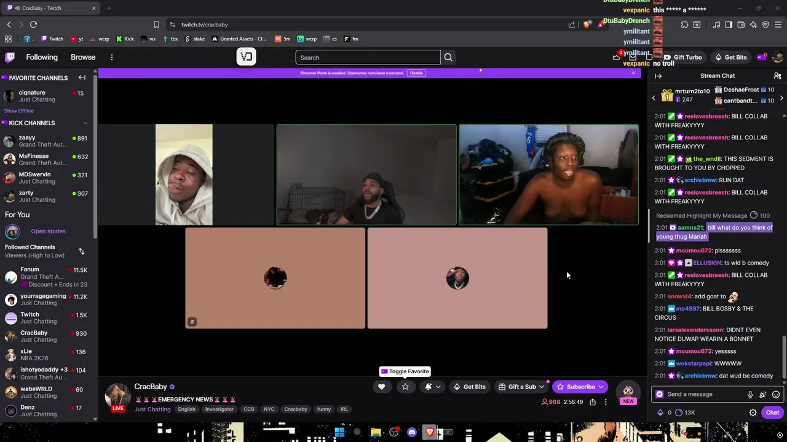Click the Gift Turbo button
The width and height of the screenshot is (787, 442).
[682, 57]
